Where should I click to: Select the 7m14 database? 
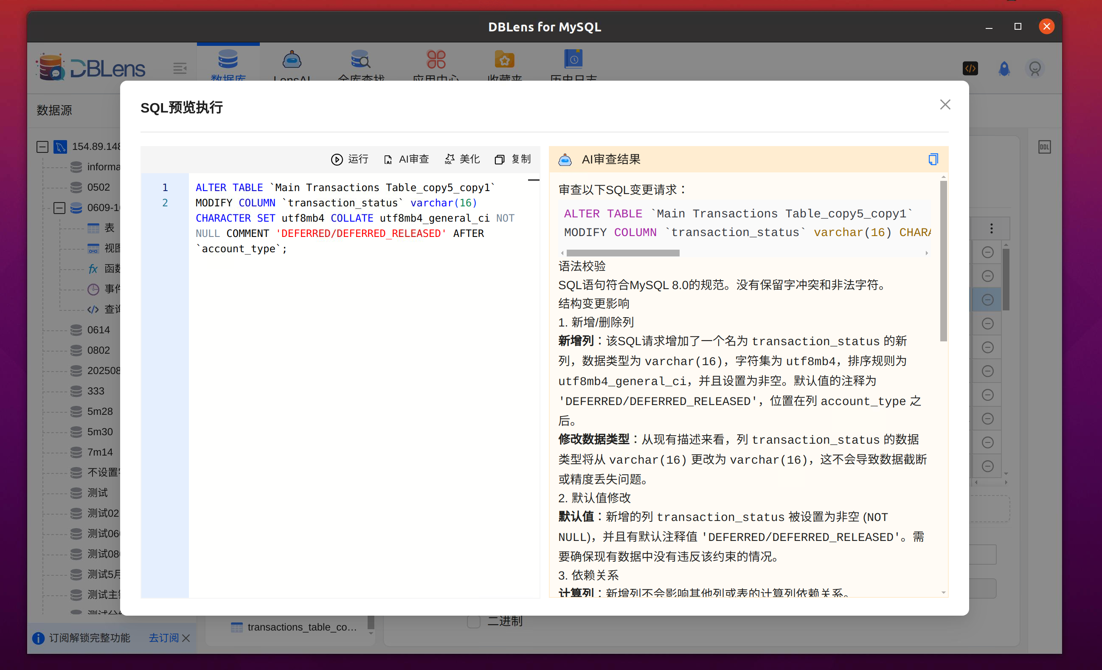(x=92, y=452)
